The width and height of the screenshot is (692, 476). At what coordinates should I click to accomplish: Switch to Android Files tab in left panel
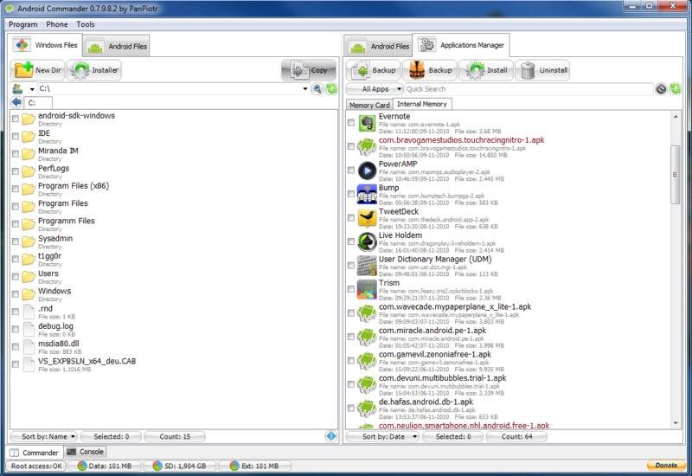click(x=117, y=46)
